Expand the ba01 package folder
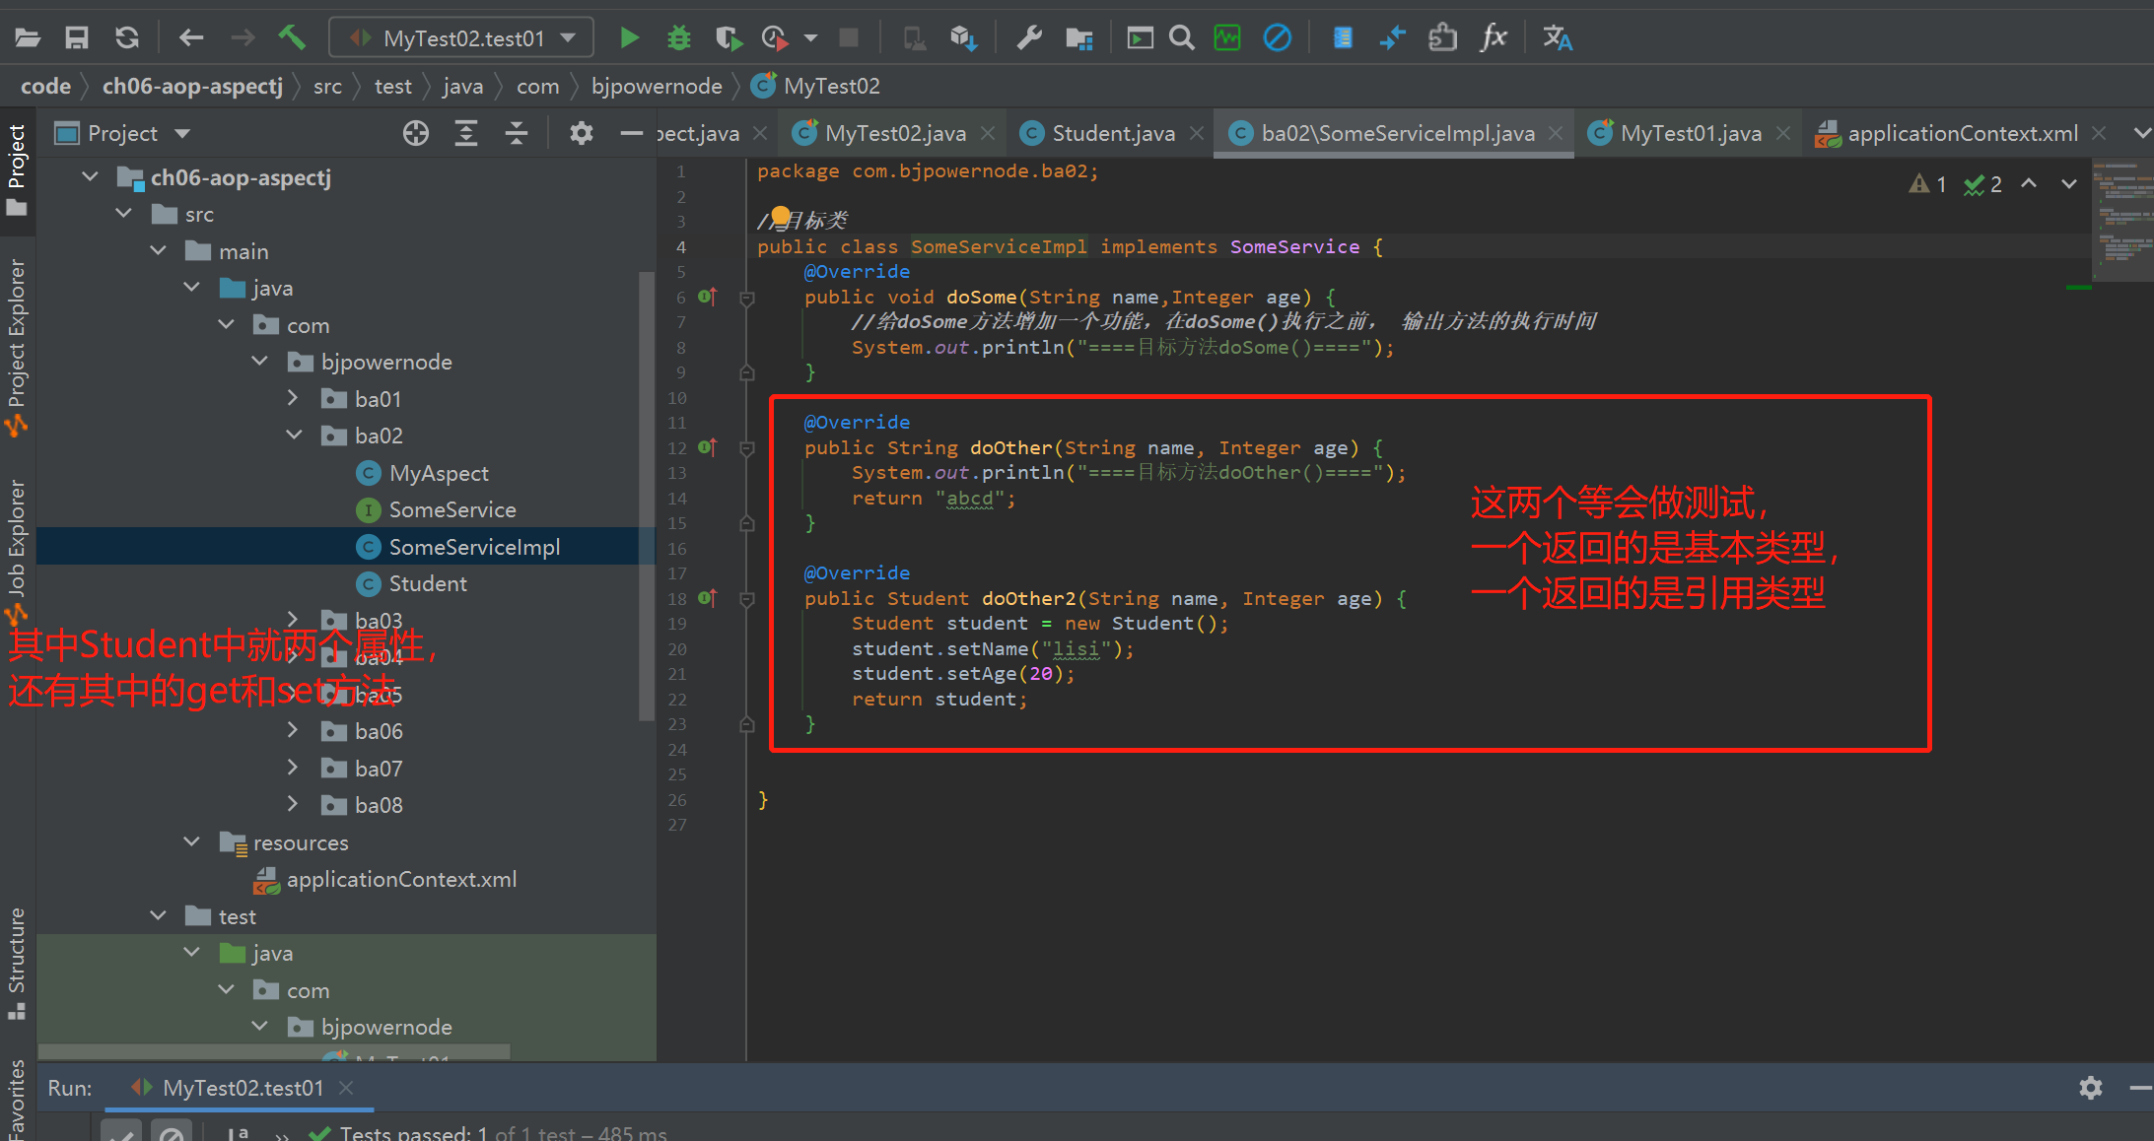Image resolution: width=2154 pixels, height=1141 pixels. tap(293, 398)
